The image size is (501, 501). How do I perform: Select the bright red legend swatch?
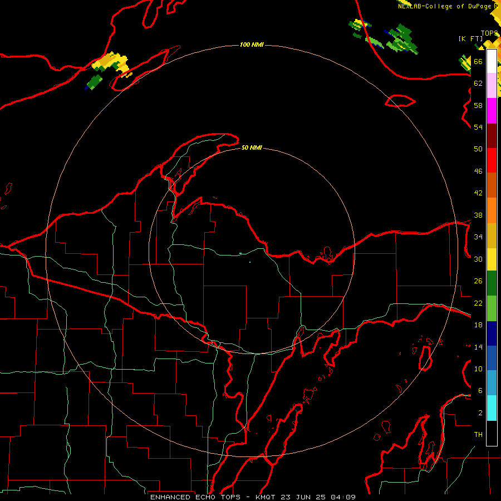[x=492, y=160]
